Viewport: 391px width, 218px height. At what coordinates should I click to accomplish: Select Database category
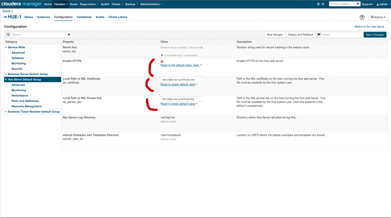click(18, 58)
